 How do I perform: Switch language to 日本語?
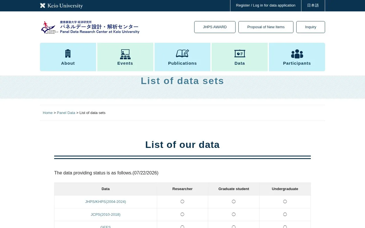pyautogui.click(x=313, y=5)
